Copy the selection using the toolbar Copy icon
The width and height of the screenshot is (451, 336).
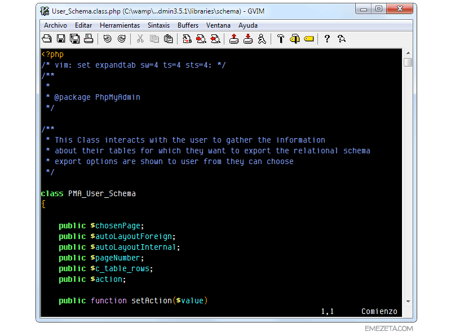(x=154, y=38)
